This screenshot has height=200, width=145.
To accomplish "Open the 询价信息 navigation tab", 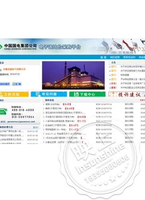I will click(115, 57).
